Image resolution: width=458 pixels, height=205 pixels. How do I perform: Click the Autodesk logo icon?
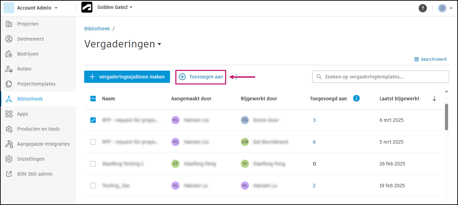pos(87,7)
